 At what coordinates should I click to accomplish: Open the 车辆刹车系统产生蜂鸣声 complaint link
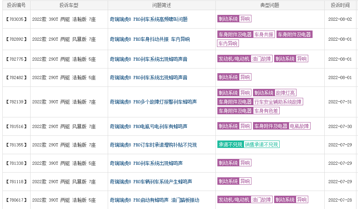pyautogui.click(x=151, y=182)
